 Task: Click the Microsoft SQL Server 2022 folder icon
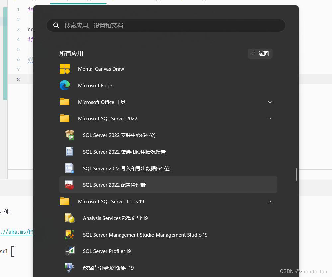click(65, 118)
